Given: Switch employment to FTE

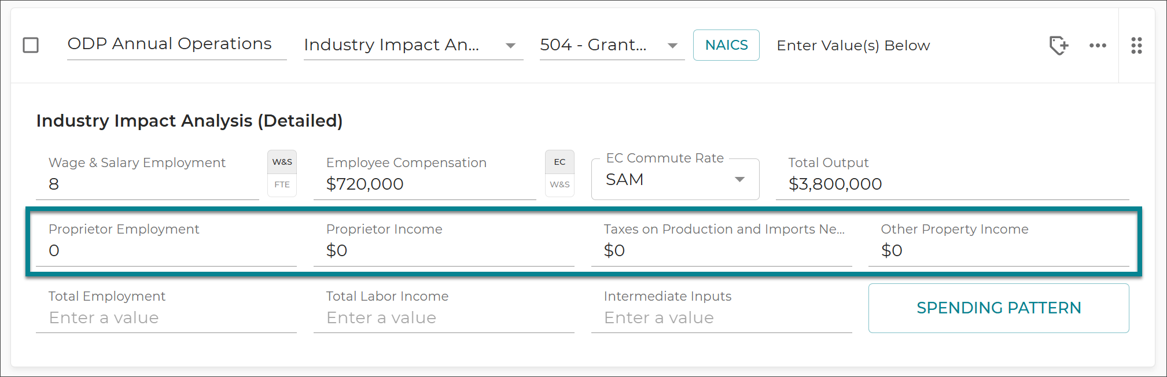Looking at the screenshot, I should [x=282, y=185].
